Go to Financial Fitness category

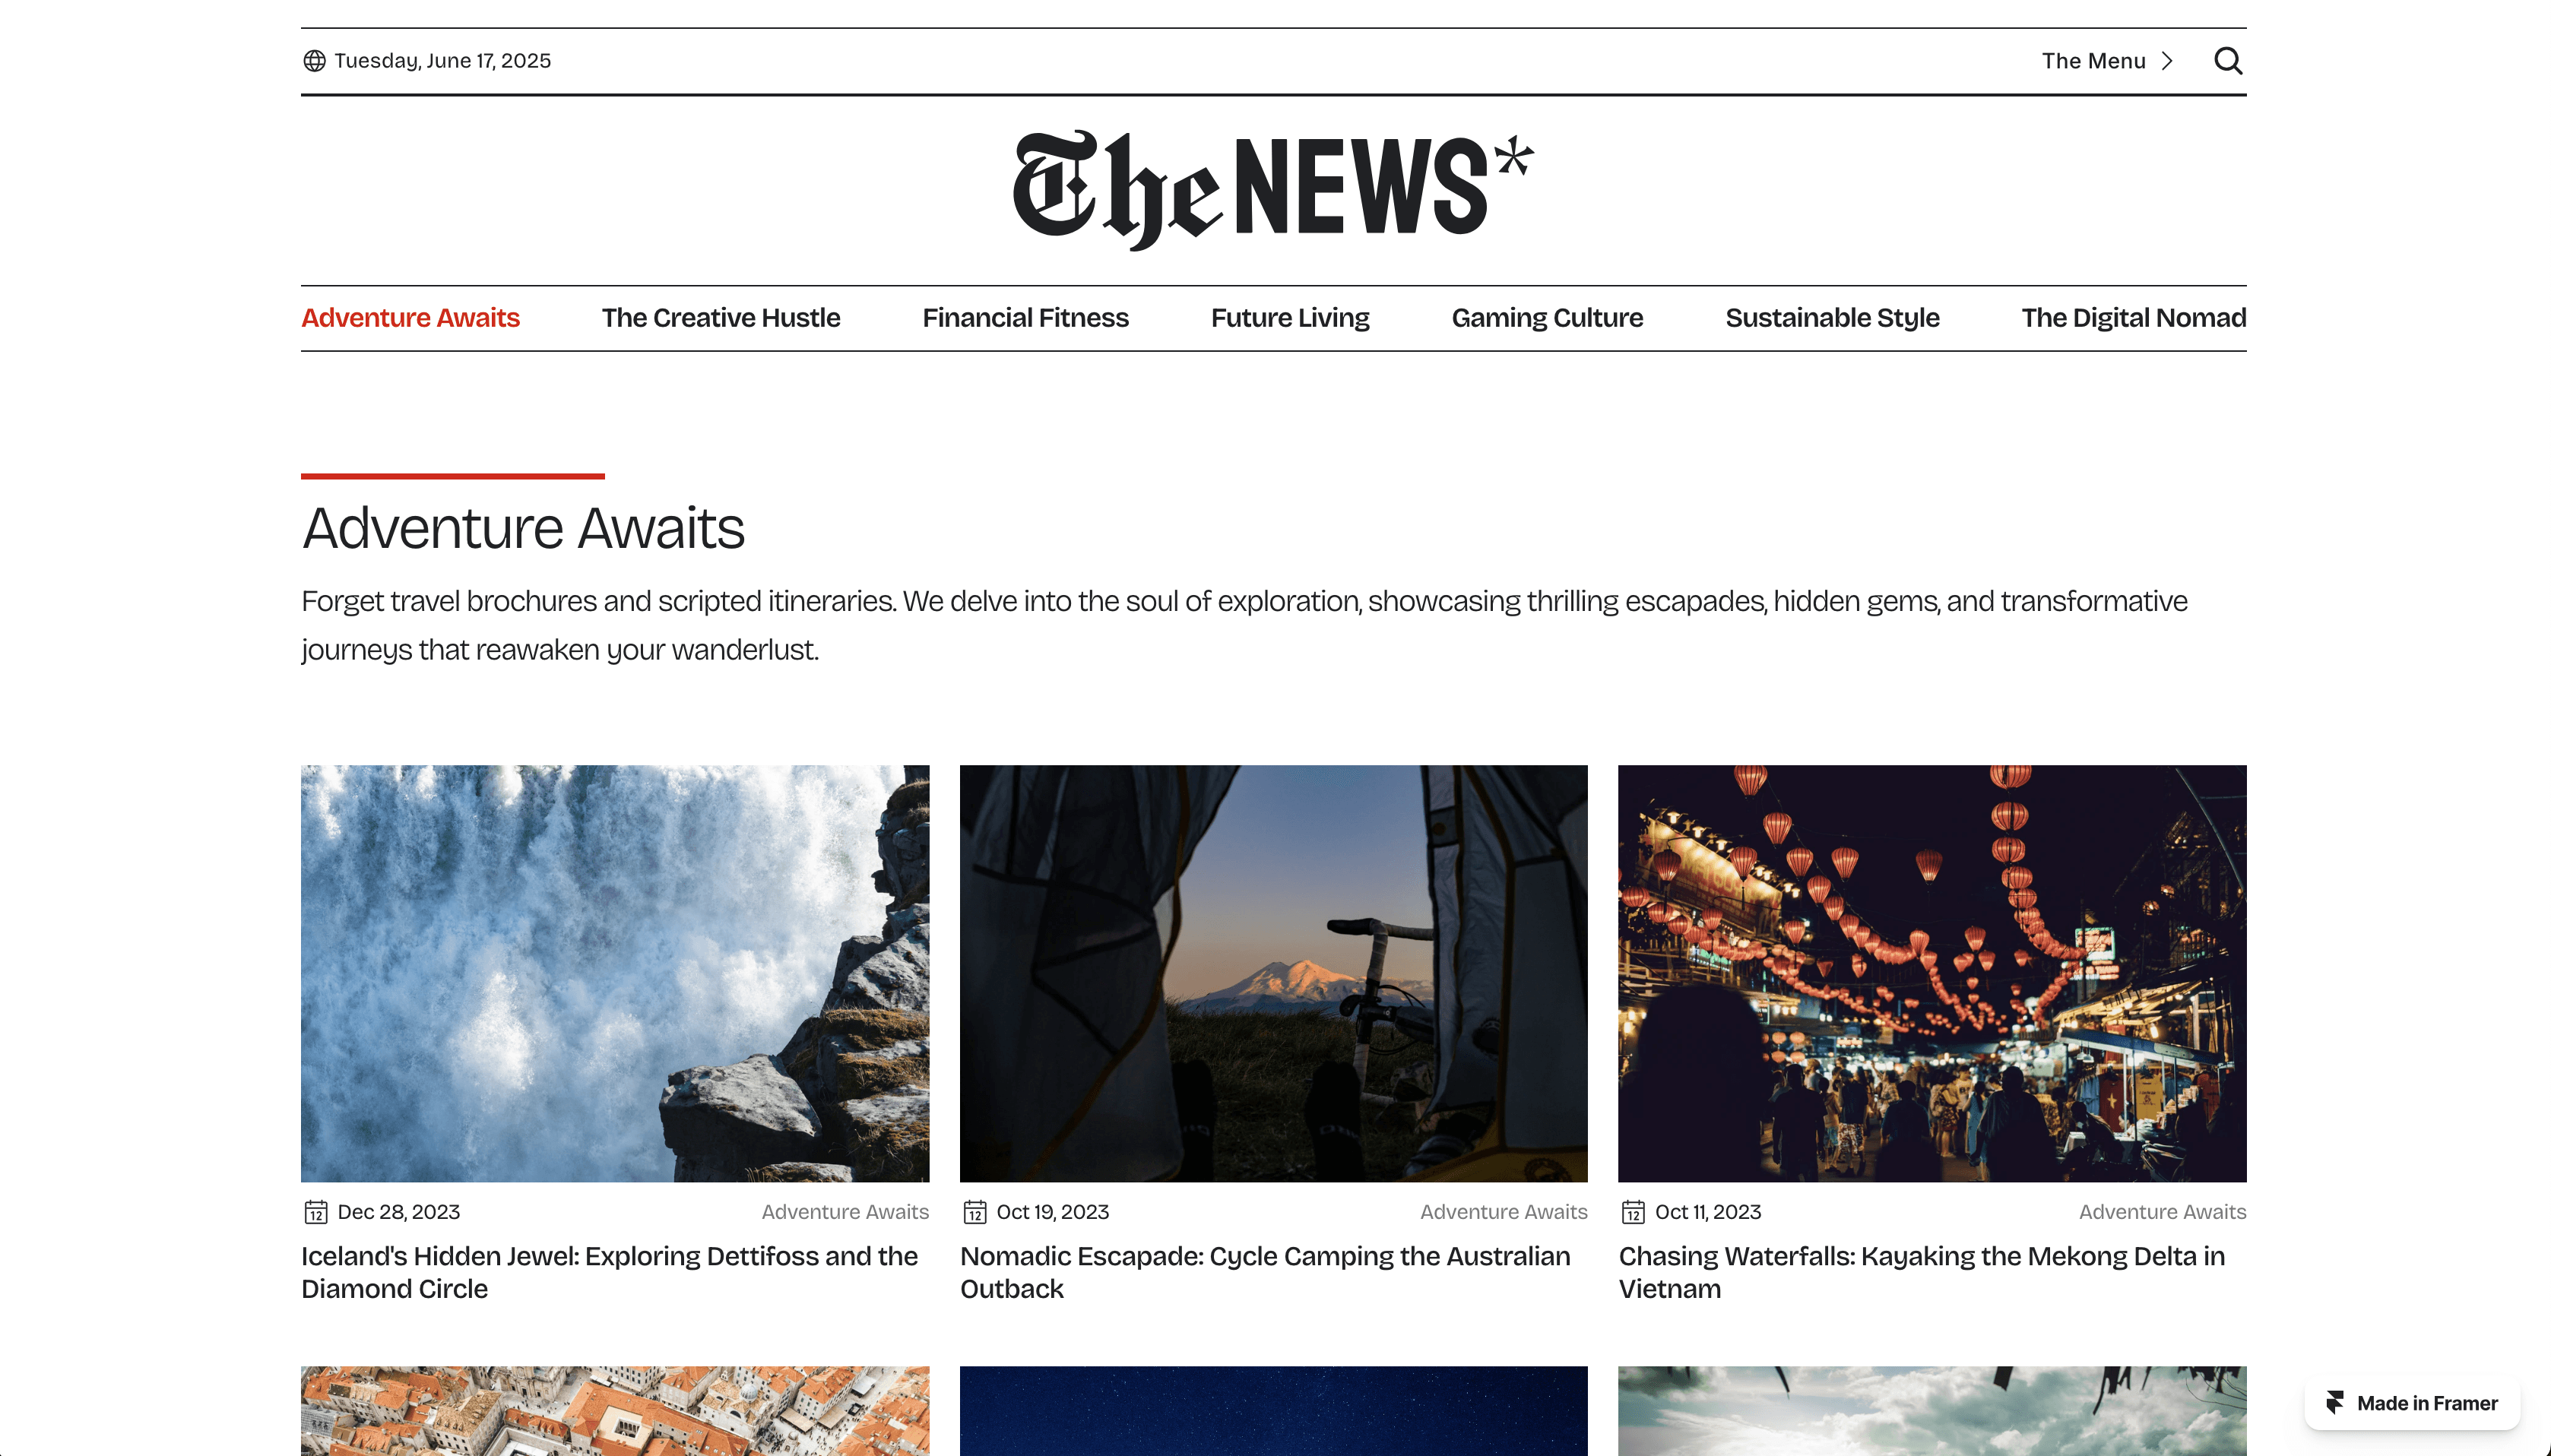1025,318
